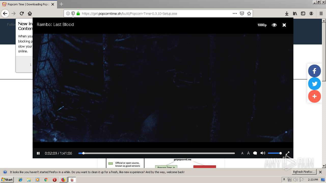Enter fullscreen with the expand arrows icon

[x=288, y=153]
